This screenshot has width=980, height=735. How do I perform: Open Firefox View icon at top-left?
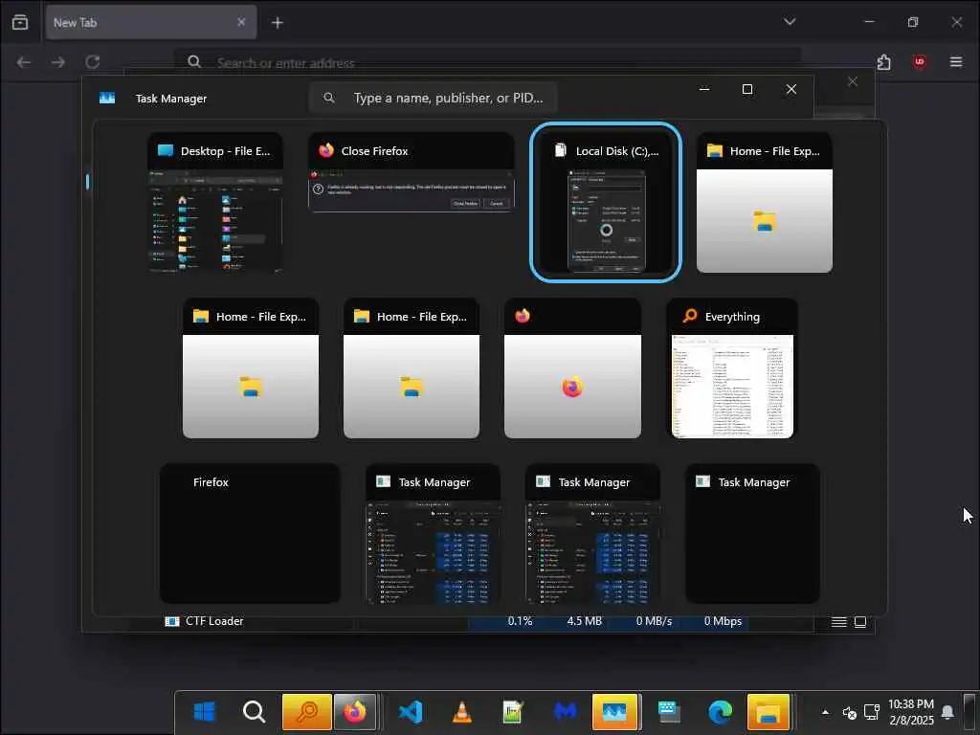point(20,23)
